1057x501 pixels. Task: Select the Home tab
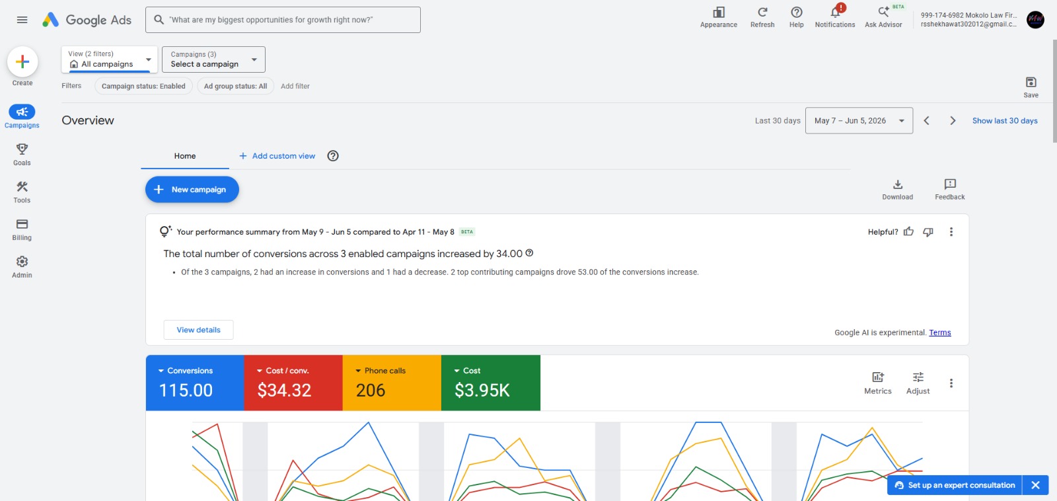click(185, 156)
